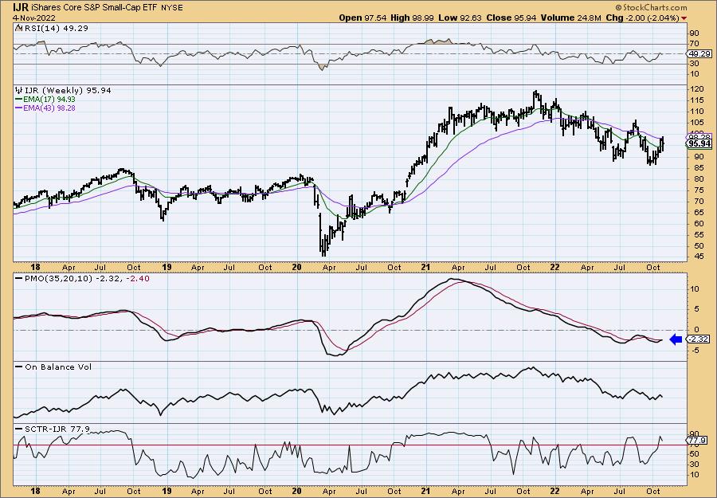Select the EMA(17) 94.93 legend entry
717x498 pixels.
(45, 100)
